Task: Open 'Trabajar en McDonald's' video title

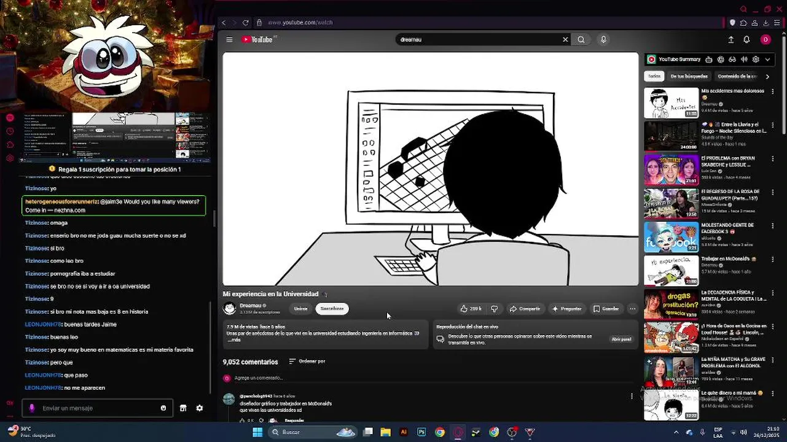Action: [x=728, y=258]
